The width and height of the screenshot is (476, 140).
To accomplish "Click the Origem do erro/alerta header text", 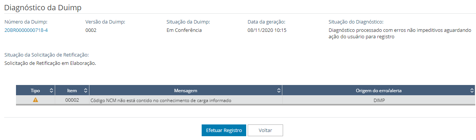I will (x=379, y=91).
